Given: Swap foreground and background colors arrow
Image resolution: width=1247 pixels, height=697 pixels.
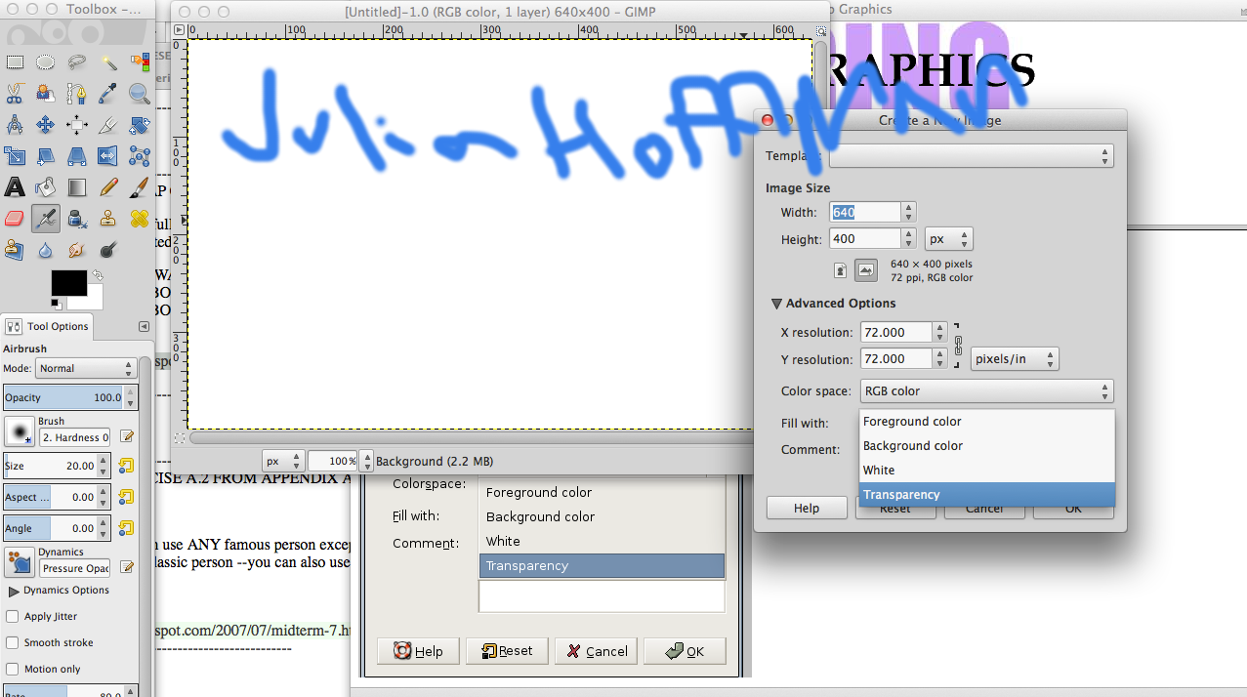Looking at the screenshot, I should 97,276.
